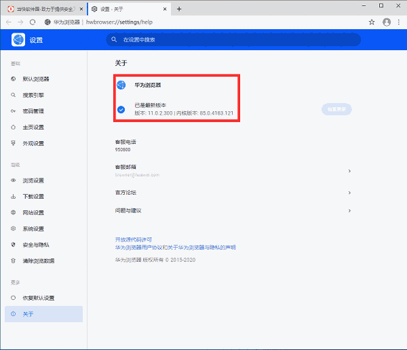Click the download icon beside 下载设置
Image resolution: width=407 pixels, height=350 pixels.
14,197
